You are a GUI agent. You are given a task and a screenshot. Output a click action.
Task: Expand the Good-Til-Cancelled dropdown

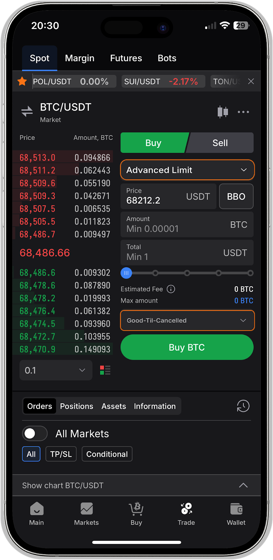[x=187, y=321]
